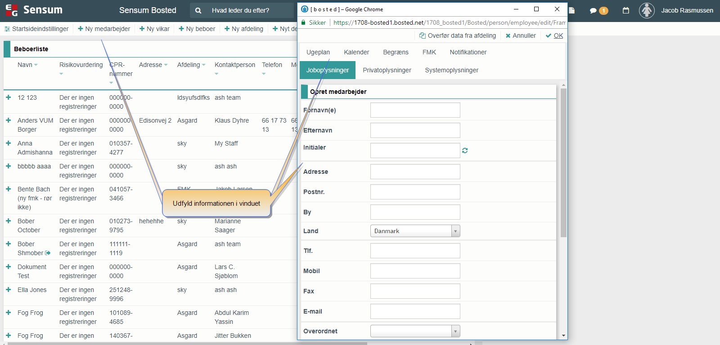
Task: Open the Kontaktperson column filter arrow
Action: (x=216, y=74)
